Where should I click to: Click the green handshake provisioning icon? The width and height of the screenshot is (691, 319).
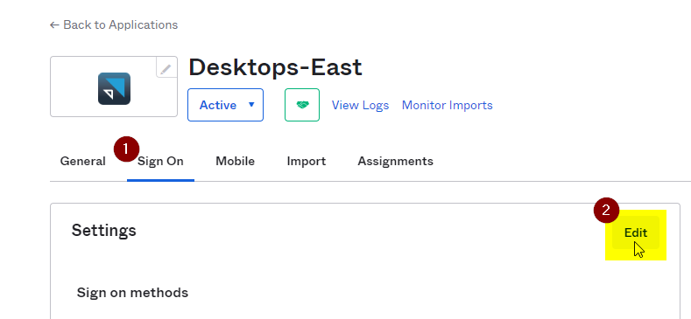302,105
